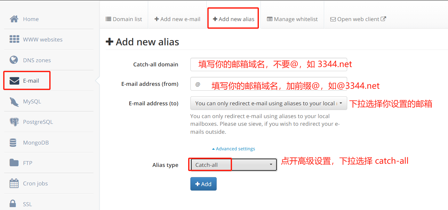448x210 pixels.
Task: Go to the Manage whitelist tab
Action: click(x=292, y=19)
